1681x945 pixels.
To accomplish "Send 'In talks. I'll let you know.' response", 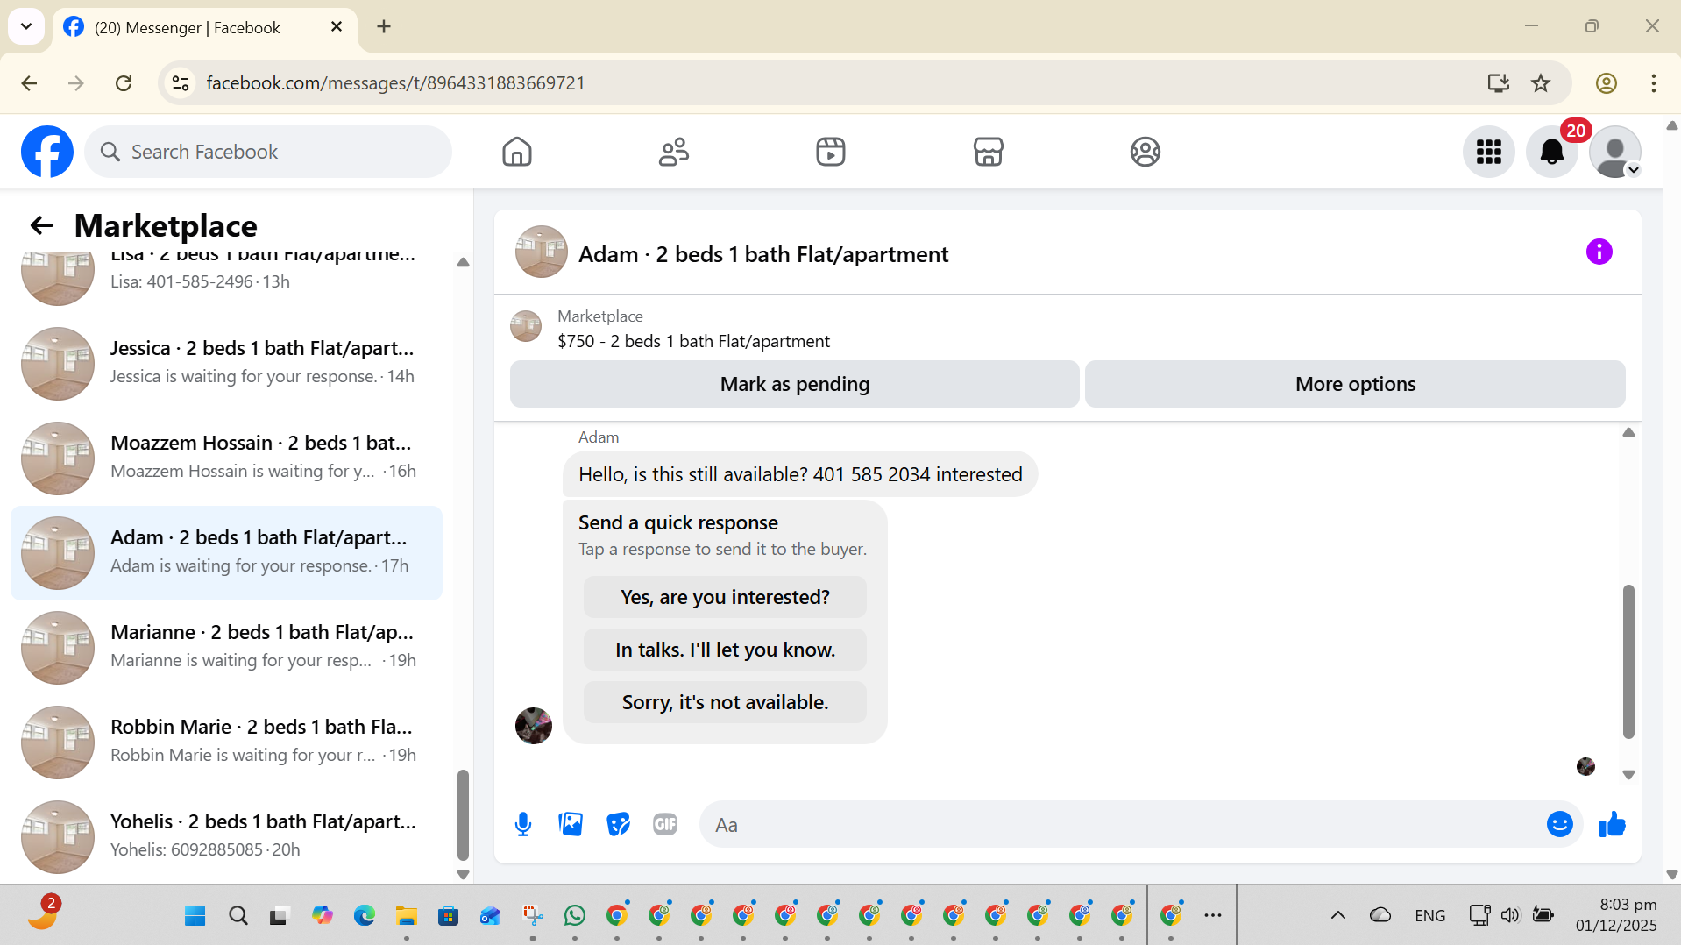I will point(725,650).
